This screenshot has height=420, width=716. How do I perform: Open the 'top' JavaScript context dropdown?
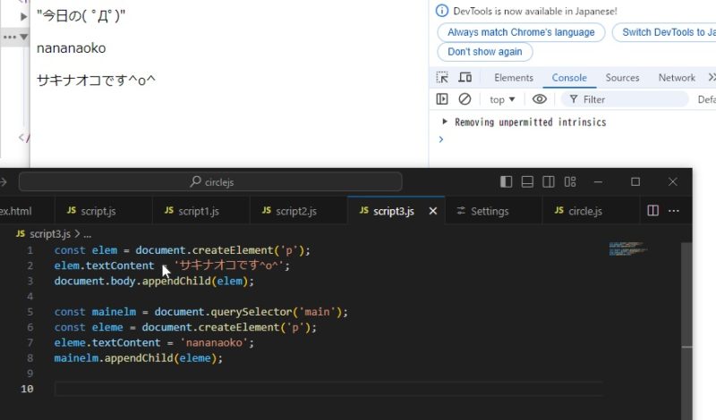click(502, 99)
